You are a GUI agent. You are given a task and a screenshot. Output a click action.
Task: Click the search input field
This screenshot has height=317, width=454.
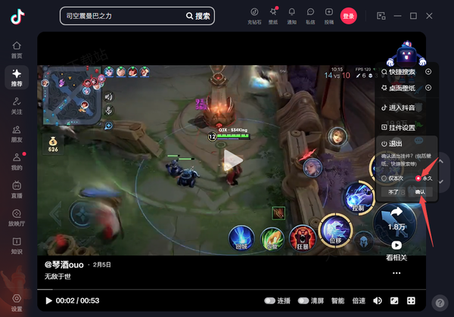(x=123, y=16)
